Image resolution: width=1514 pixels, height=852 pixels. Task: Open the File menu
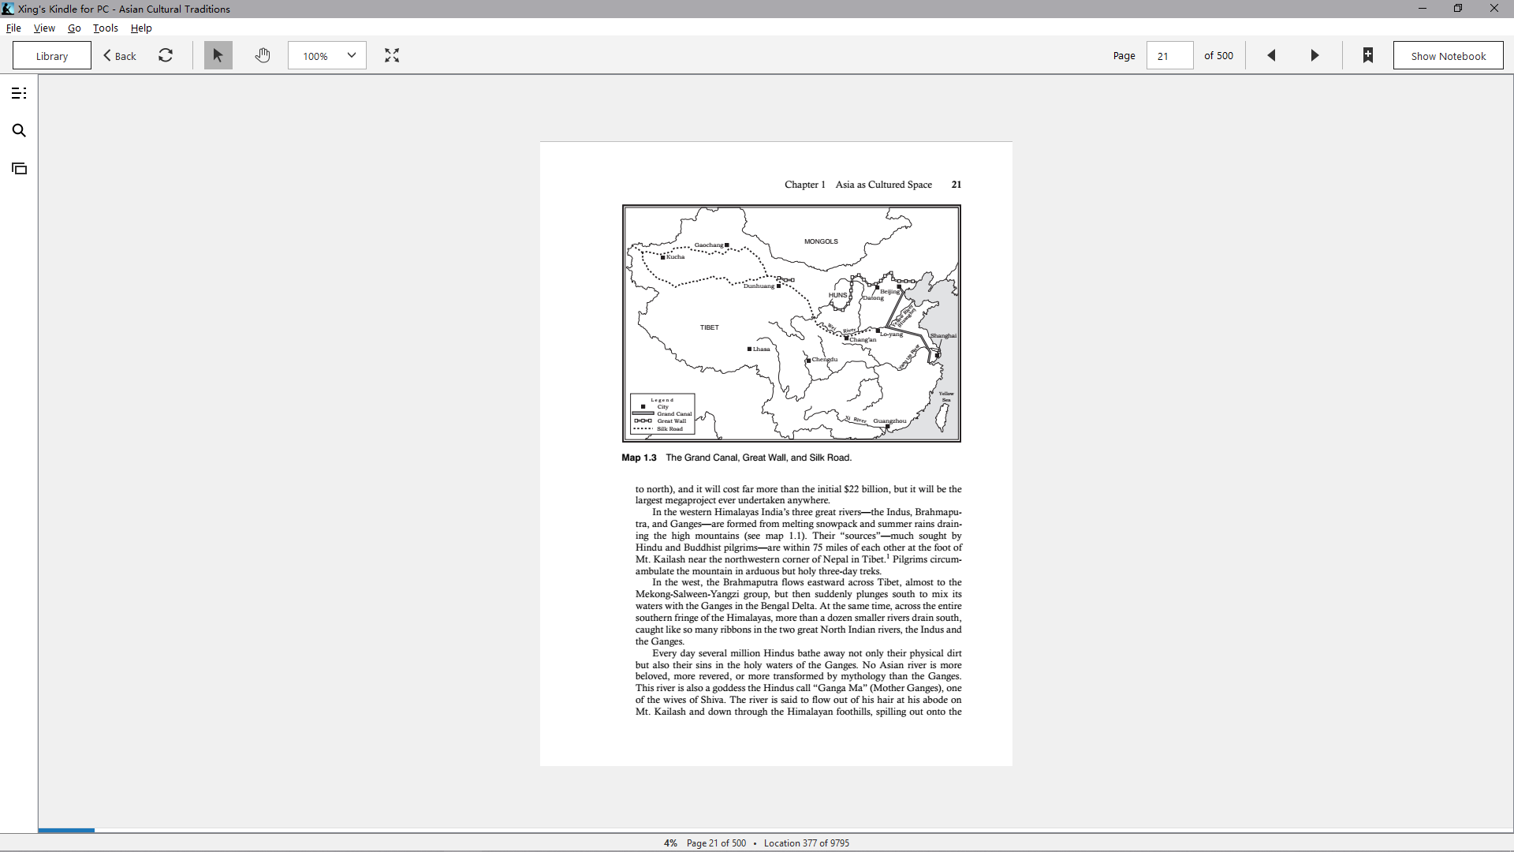13,28
